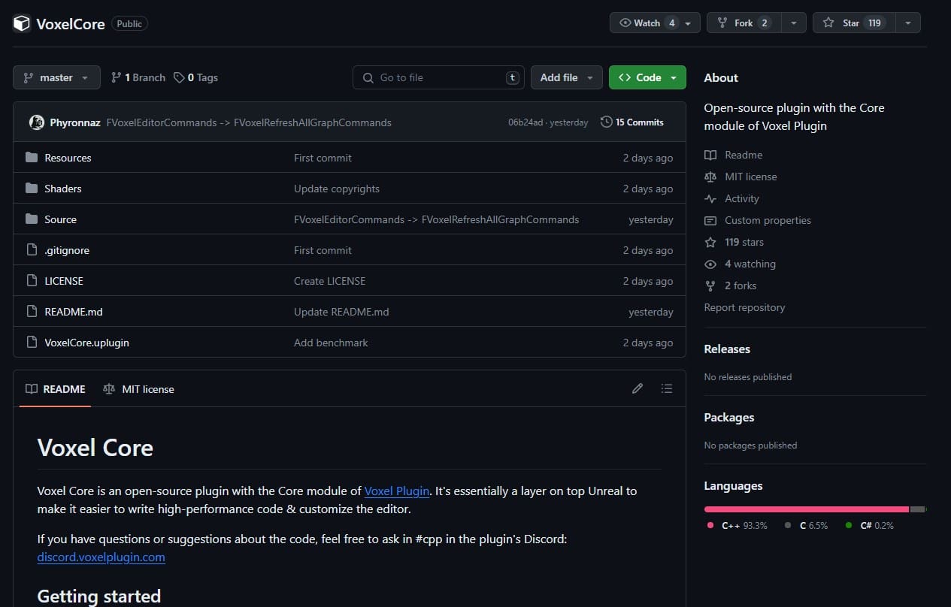Open the README.md file name
The height and width of the screenshot is (607, 951).
[74, 312]
